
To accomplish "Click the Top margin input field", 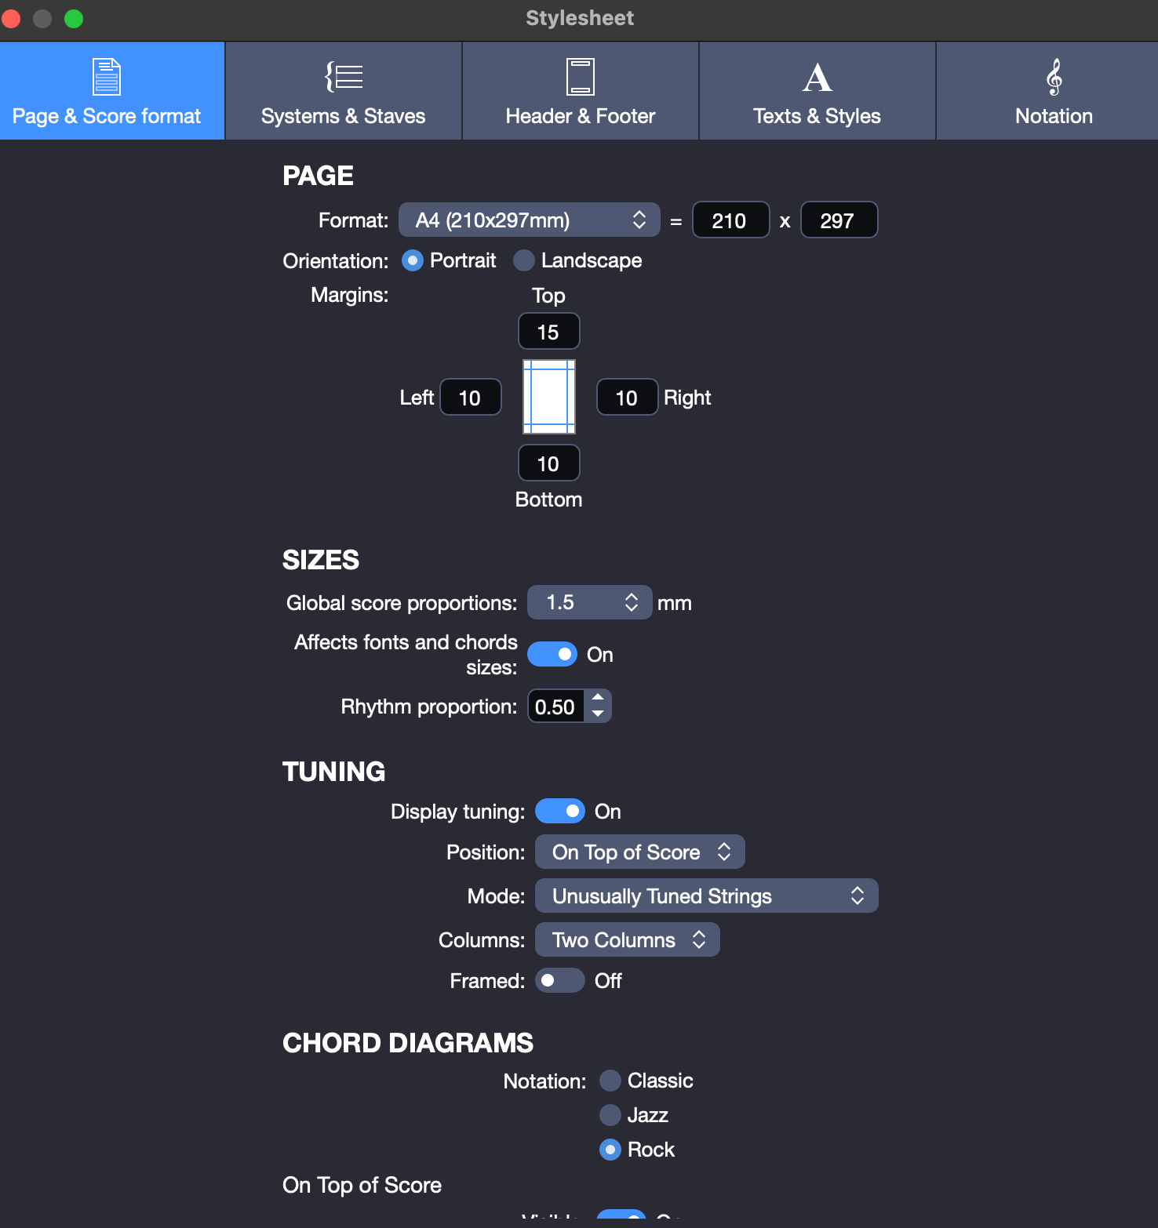I will [548, 332].
